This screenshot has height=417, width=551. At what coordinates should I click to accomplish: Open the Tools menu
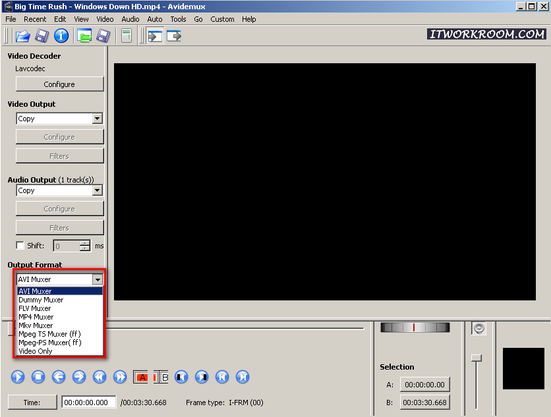pyautogui.click(x=178, y=19)
